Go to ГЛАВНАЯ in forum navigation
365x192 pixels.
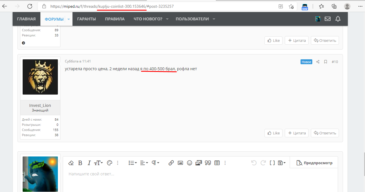(26, 19)
